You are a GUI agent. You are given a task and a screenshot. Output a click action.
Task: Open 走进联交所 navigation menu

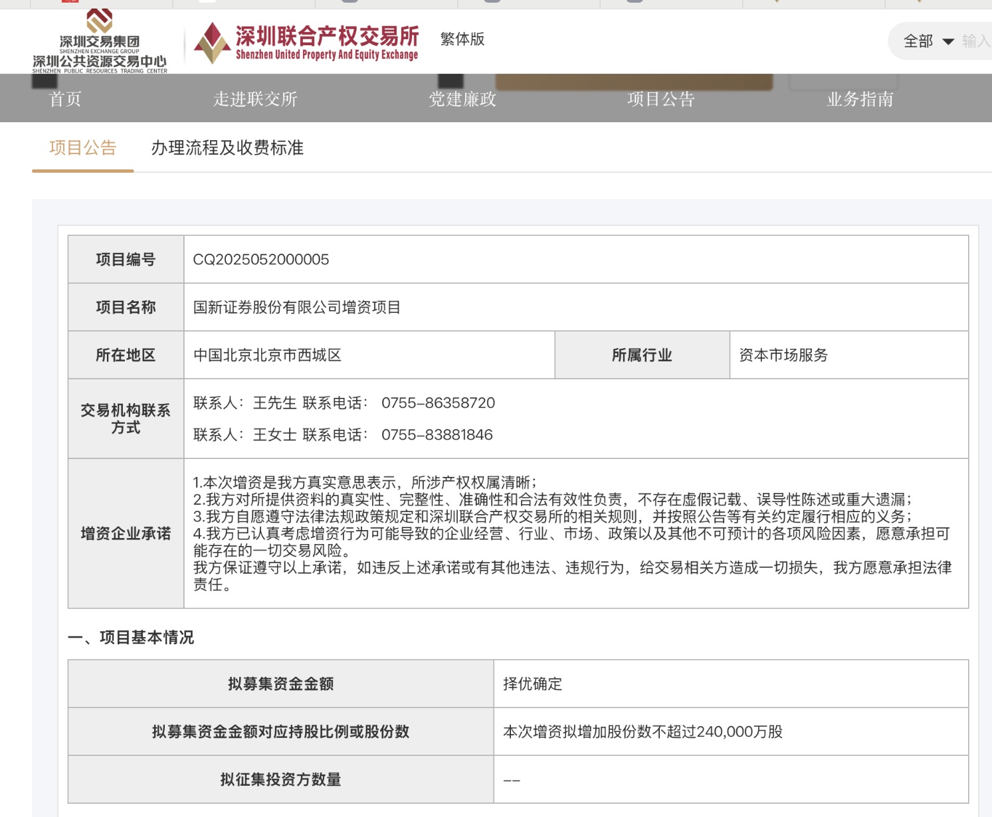tap(255, 99)
